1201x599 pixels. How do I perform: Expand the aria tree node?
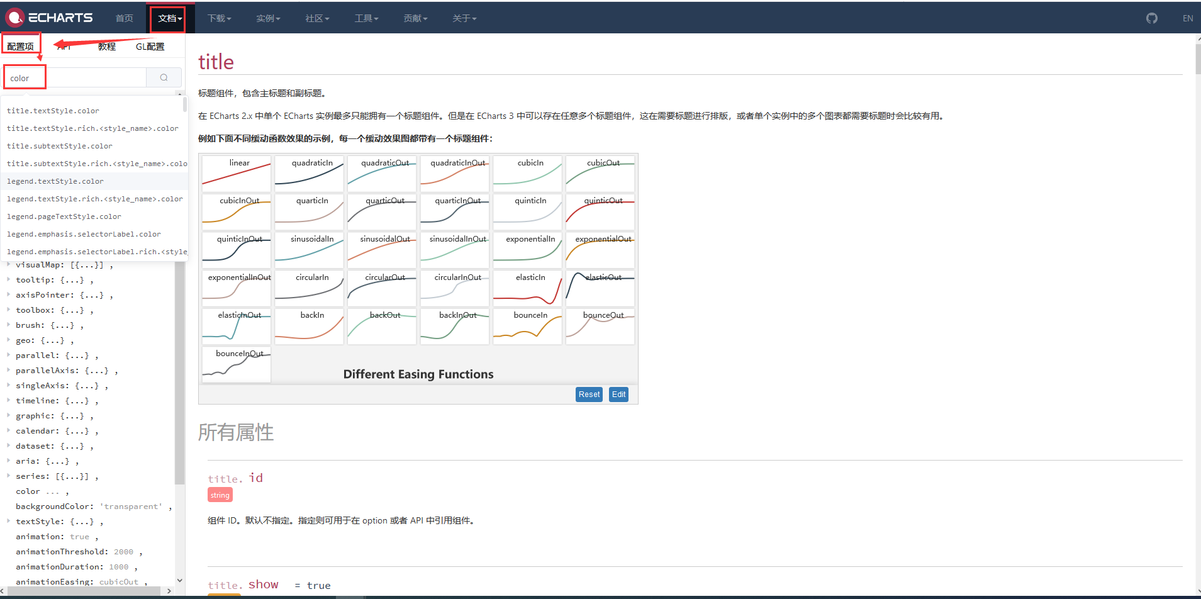(8, 461)
